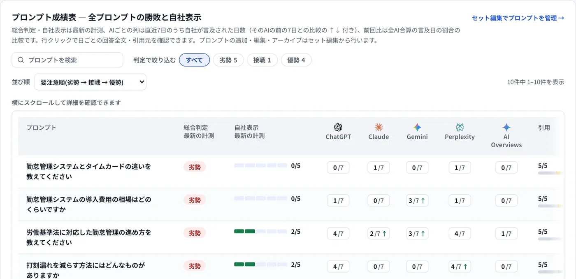576x279 pixels.
Task: Click 2/5 progress bar in 打刻漏れ row
Action: click(x=260, y=264)
